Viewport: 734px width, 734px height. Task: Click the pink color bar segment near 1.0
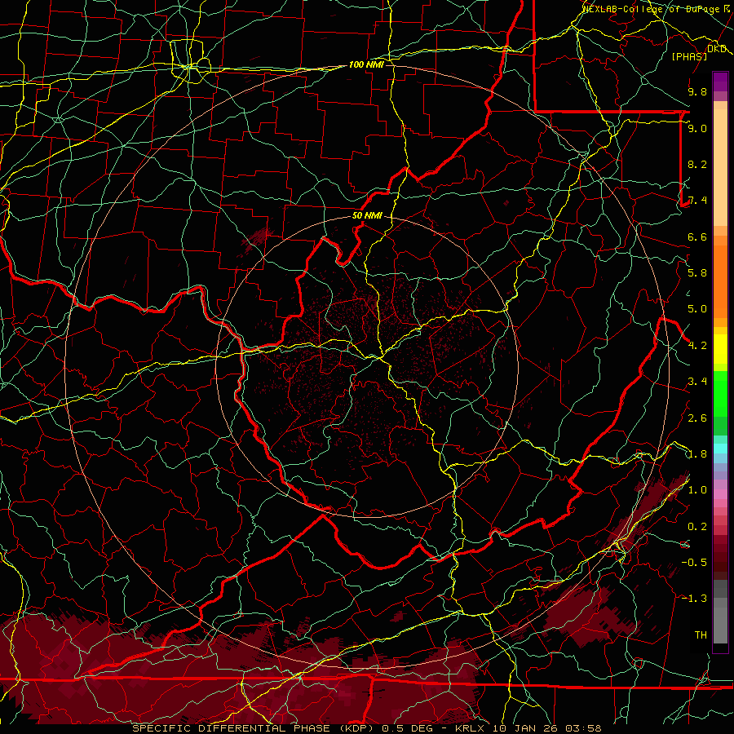720,494
